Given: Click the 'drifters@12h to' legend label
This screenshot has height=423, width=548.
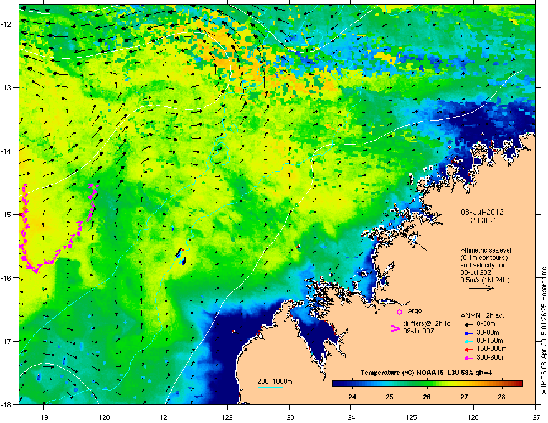Looking at the screenshot, I should [427, 324].
